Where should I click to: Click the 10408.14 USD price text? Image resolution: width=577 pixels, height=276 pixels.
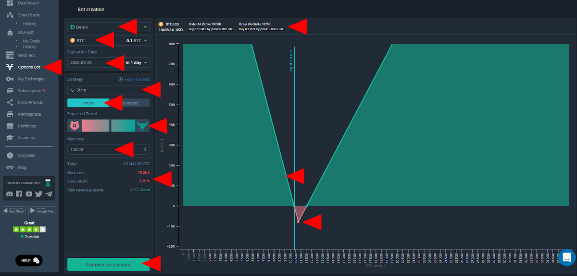click(171, 30)
